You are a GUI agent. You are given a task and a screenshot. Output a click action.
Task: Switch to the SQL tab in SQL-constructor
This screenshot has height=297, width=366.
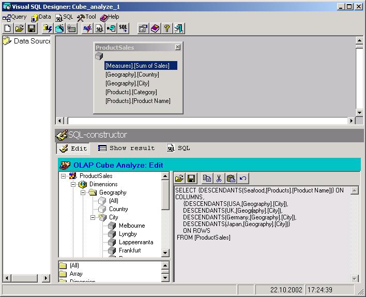click(178, 148)
